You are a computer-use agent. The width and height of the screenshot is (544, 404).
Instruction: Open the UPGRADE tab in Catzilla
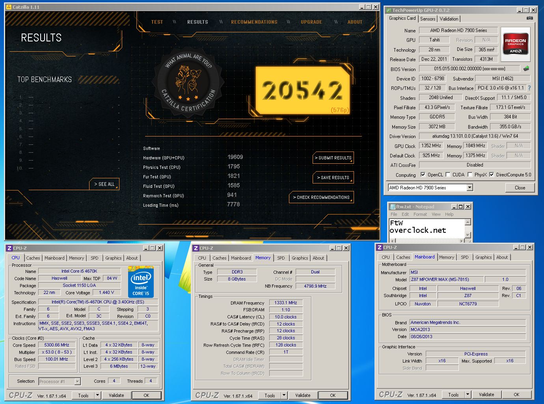[311, 22]
